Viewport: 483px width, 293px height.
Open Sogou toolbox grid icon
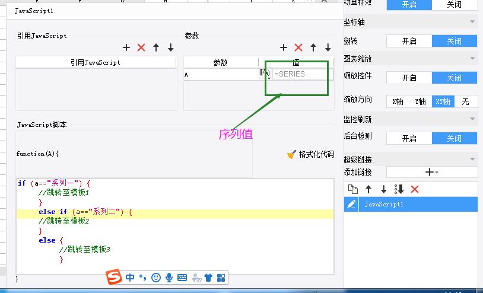pos(221,278)
